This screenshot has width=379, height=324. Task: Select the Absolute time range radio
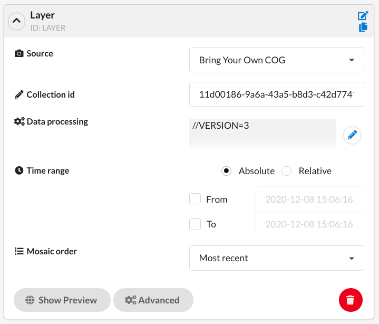click(x=226, y=171)
